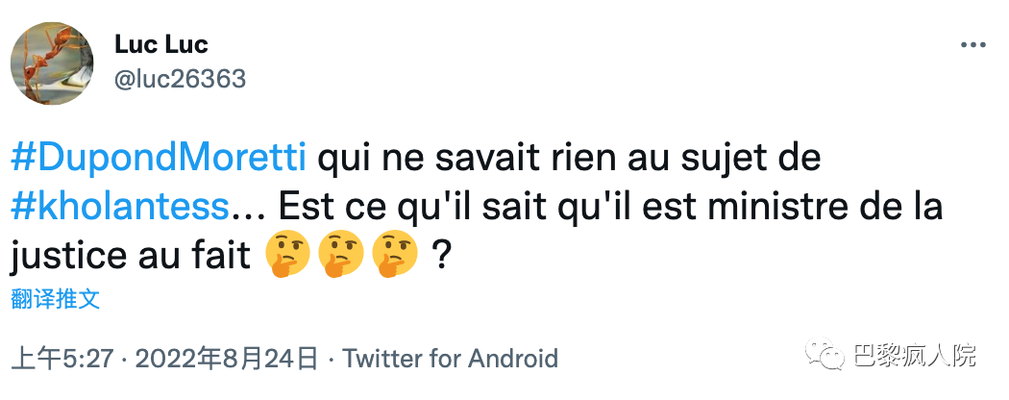Open the #DupondMoretti hashtag
This screenshot has width=1009, height=400.
160,158
